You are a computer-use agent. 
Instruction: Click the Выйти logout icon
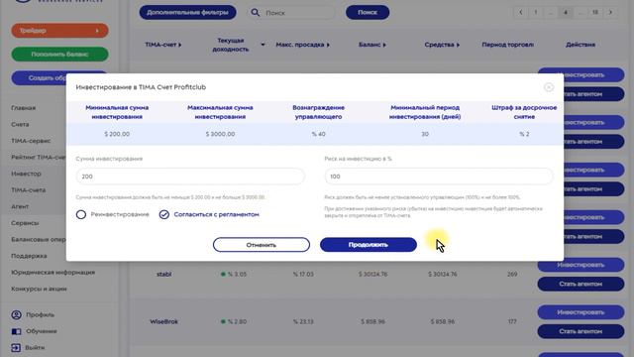click(16, 347)
